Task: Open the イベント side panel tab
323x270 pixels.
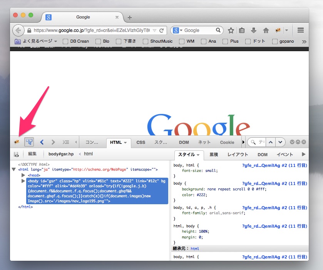Action: 285,155
